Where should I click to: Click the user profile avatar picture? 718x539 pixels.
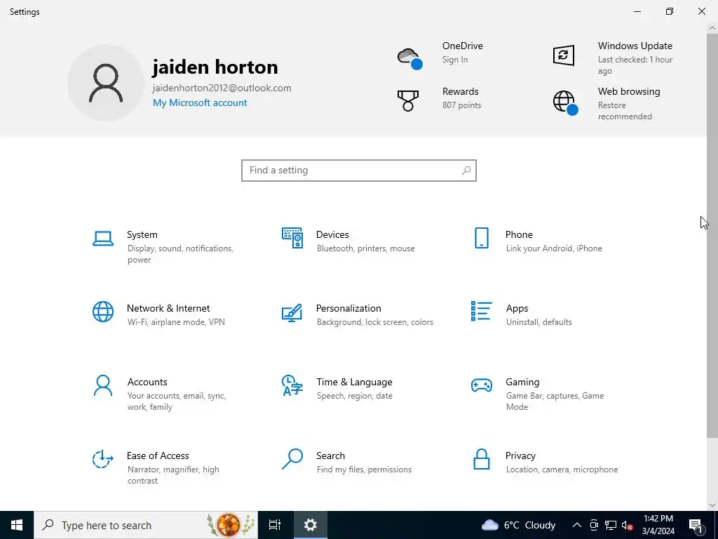pyautogui.click(x=106, y=83)
